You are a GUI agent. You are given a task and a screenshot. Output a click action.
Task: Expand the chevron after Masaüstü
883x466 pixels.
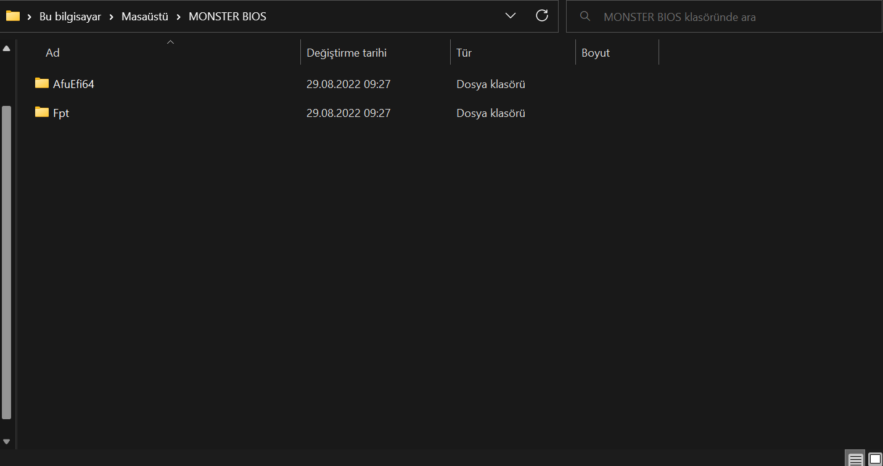tap(179, 17)
